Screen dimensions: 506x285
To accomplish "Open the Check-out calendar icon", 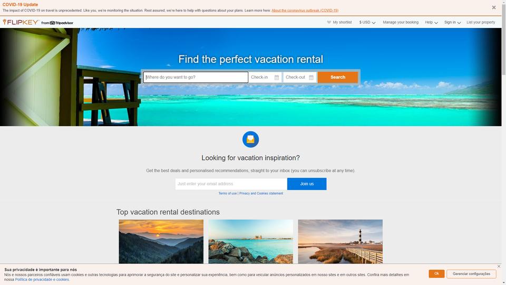I will (311, 78).
